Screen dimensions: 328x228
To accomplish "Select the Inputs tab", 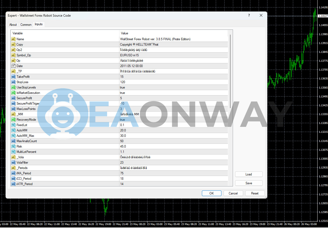I will pyautogui.click(x=39, y=24).
